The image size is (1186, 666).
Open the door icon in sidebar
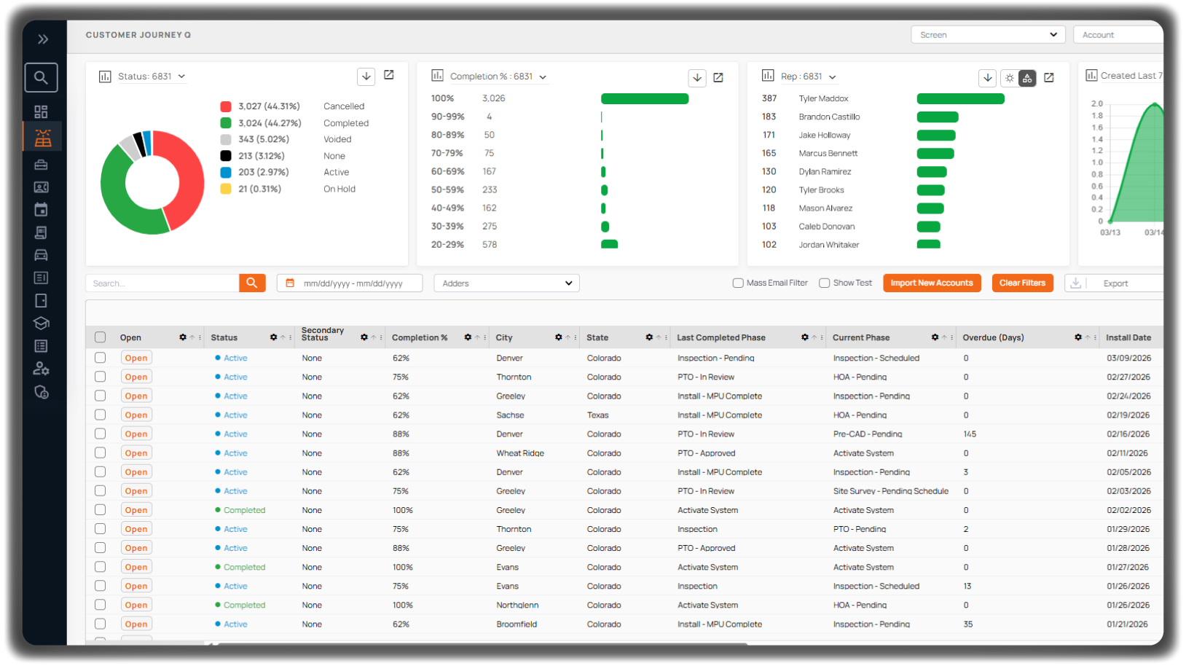41,300
